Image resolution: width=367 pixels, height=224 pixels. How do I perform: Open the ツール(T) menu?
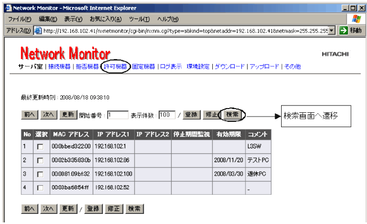coord(140,19)
